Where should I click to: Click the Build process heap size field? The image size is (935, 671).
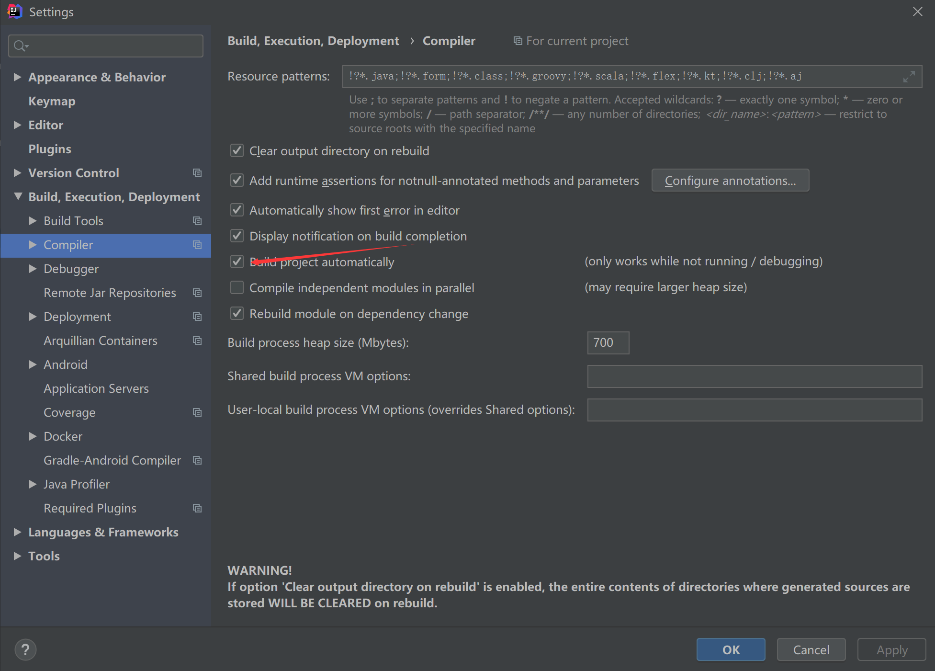tap(608, 343)
